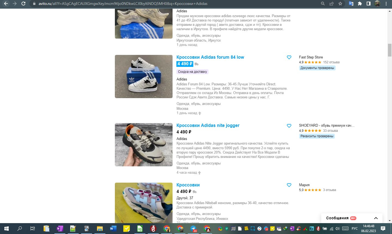Open Adidas forum 84 low photo

144,76
